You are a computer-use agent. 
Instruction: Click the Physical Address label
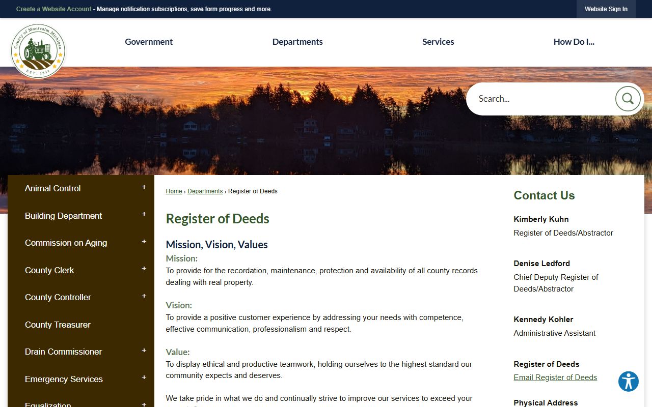546,403
